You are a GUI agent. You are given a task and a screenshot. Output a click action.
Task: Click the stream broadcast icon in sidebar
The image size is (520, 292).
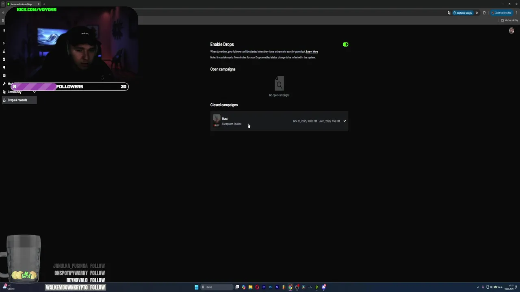pyautogui.click(x=4, y=43)
